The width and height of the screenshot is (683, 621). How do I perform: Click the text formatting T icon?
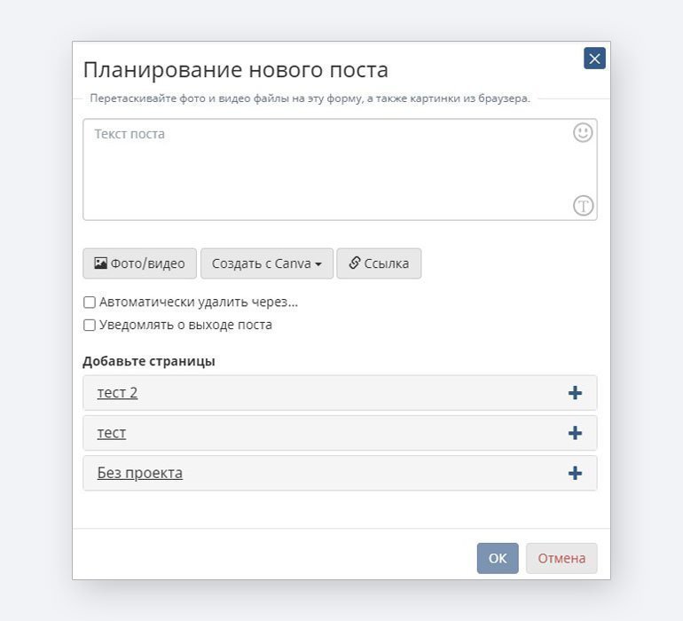(x=582, y=206)
